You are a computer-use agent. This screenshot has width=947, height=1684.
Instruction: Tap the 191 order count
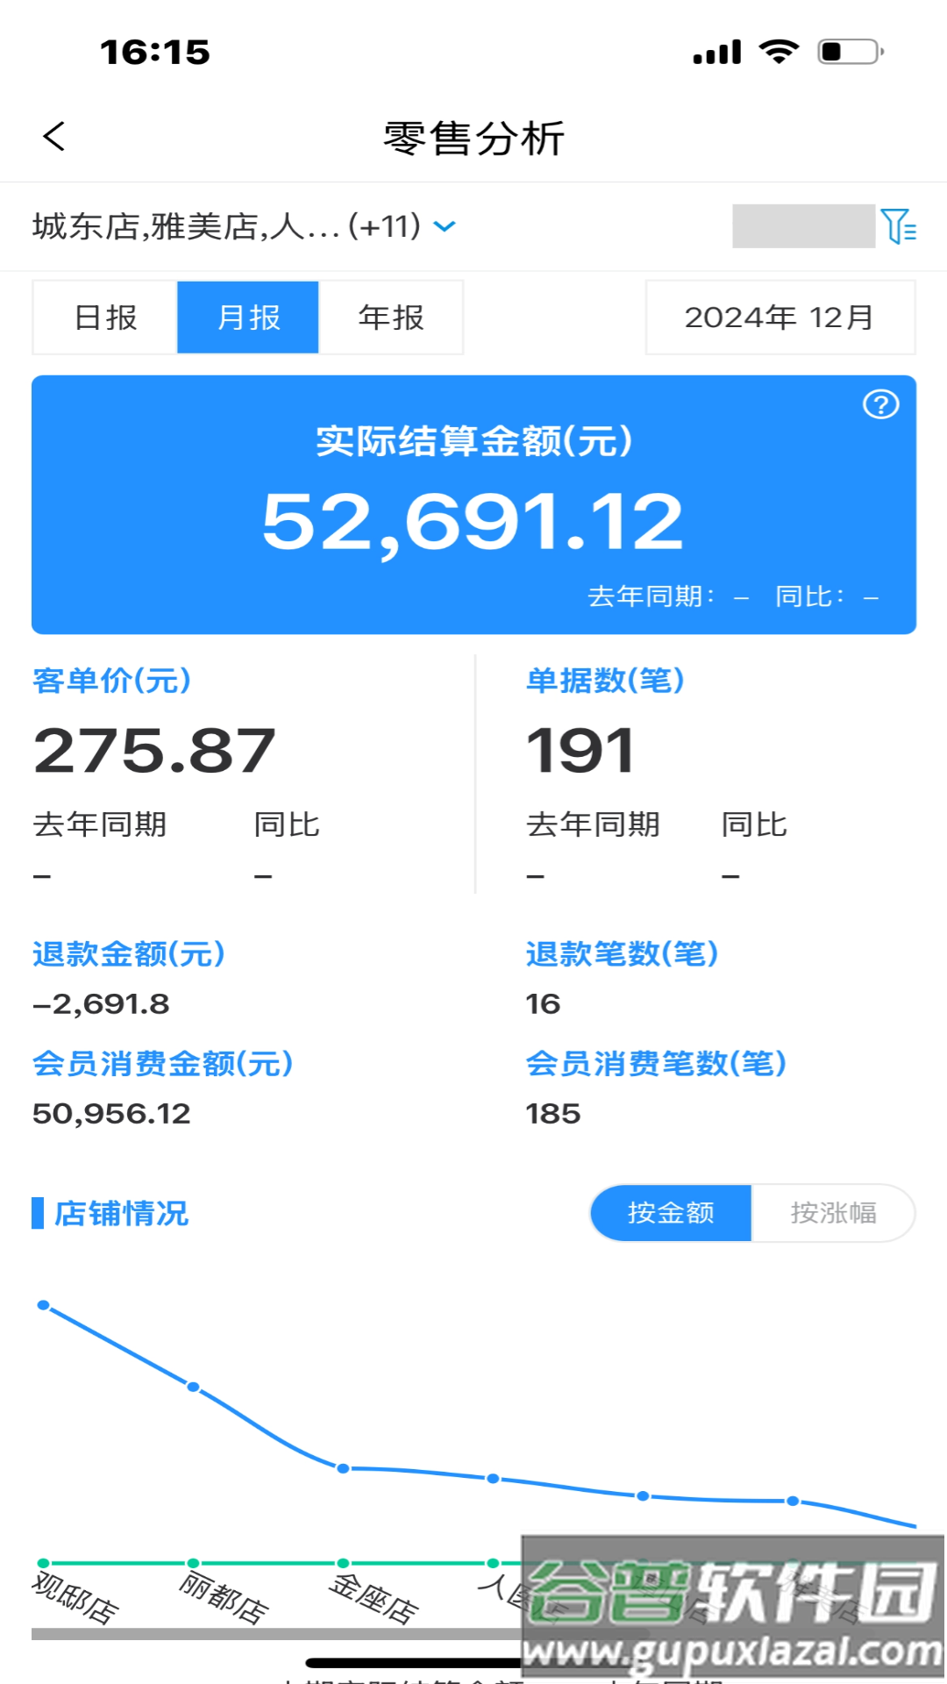580,752
